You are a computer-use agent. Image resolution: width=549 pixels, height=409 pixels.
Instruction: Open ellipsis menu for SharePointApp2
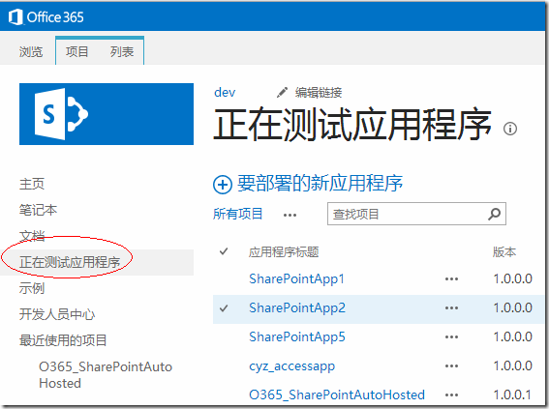point(451,308)
